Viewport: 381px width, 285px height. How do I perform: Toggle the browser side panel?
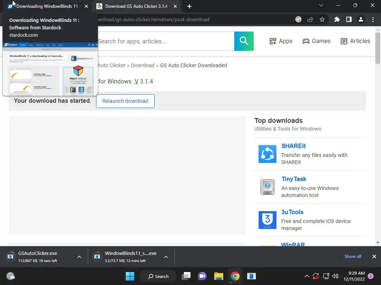(x=349, y=19)
